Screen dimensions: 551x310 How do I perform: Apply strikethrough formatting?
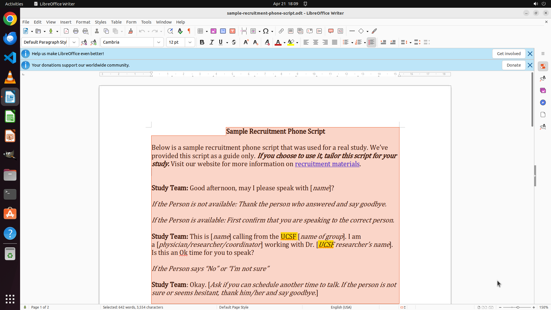(234, 42)
